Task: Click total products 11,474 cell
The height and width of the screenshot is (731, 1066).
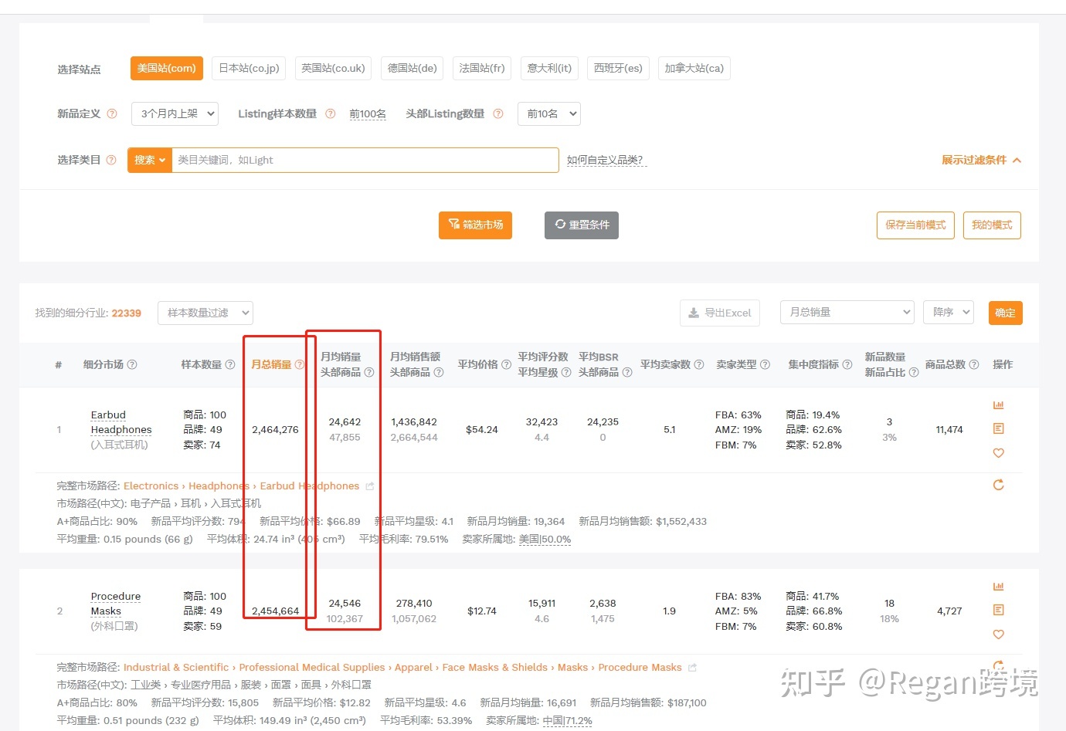Action: 949,430
